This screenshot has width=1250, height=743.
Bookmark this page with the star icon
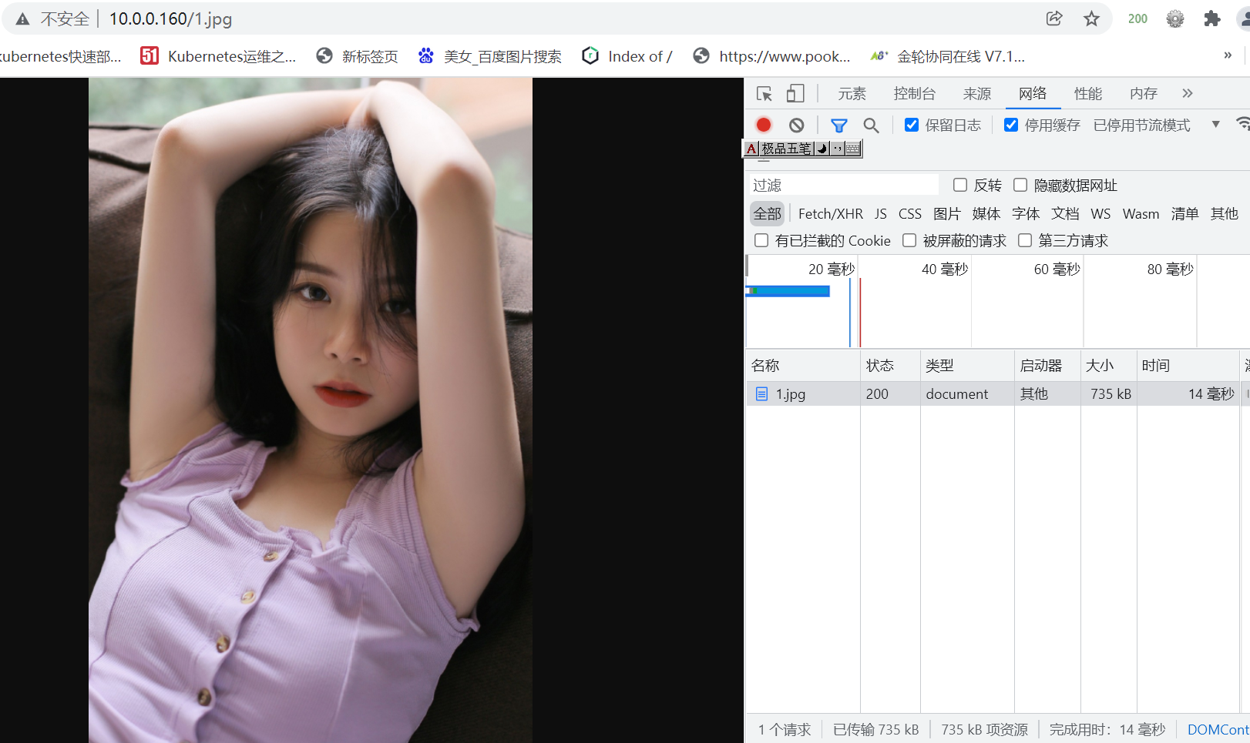click(1091, 18)
